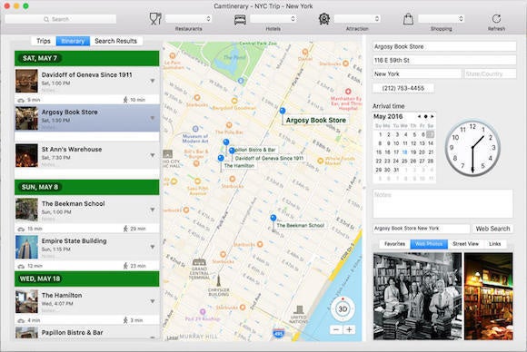The width and height of the screenshot is (527, 352).
Task: Expand The Beekman School disclosure arrow
Action: point(153,210)
